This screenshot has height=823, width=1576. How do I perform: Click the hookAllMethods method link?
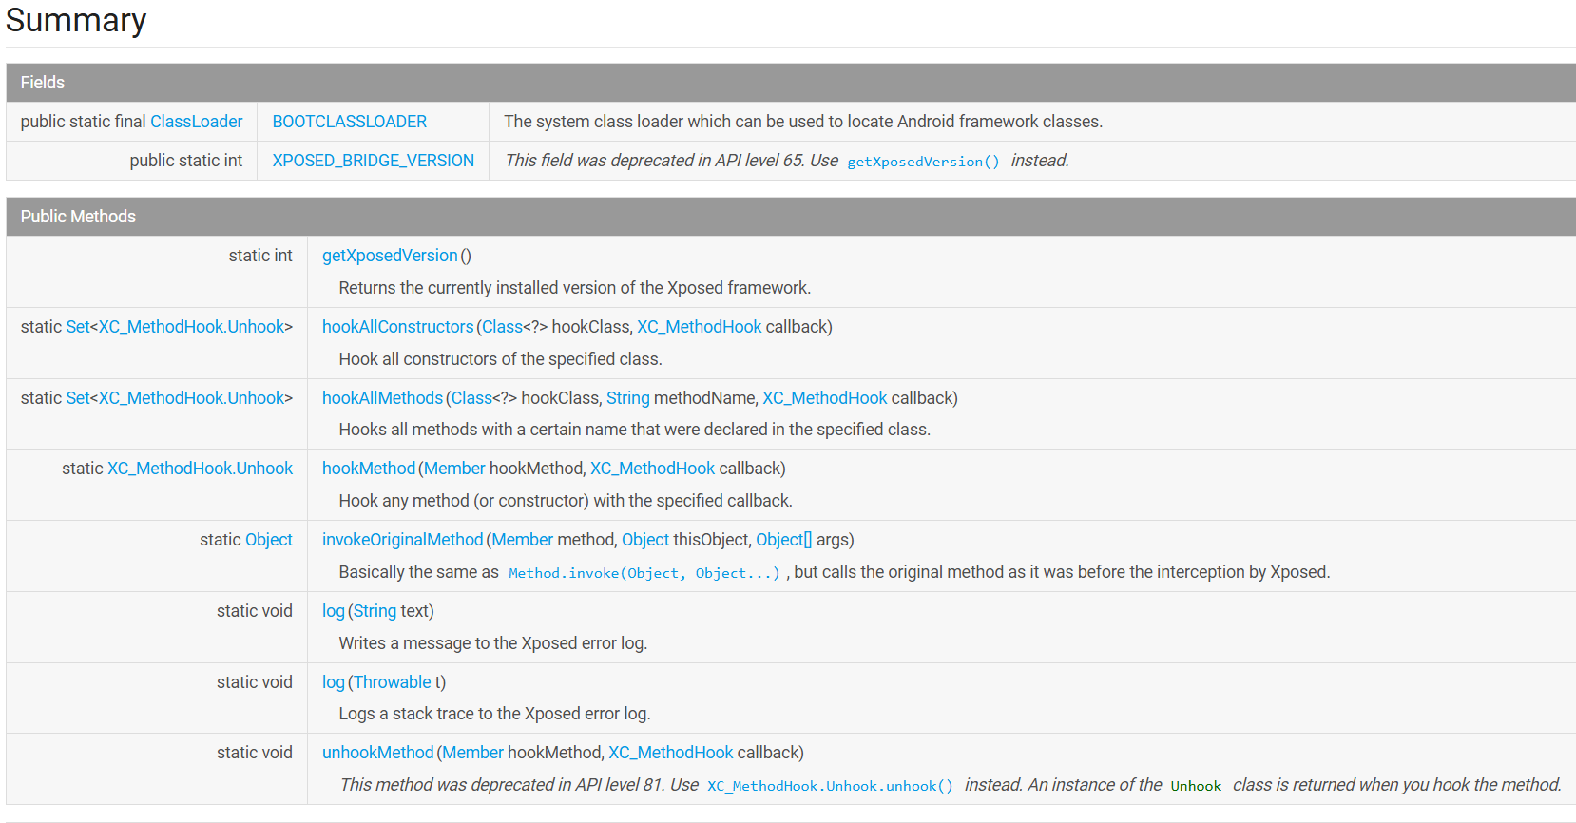pos(382,398)
